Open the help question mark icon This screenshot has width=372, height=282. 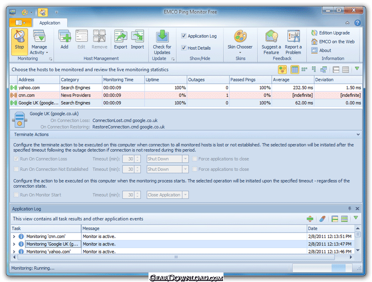pyautogui.click(x=357, y=23)
